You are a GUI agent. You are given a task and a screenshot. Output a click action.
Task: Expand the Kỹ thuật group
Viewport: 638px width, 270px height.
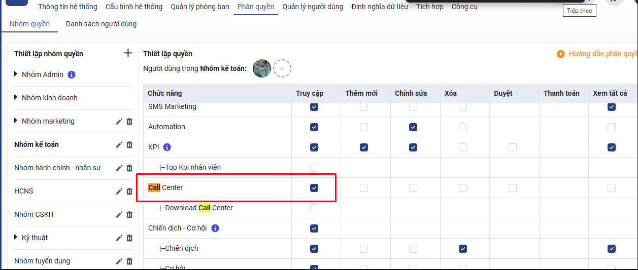[x=16, y=238]
